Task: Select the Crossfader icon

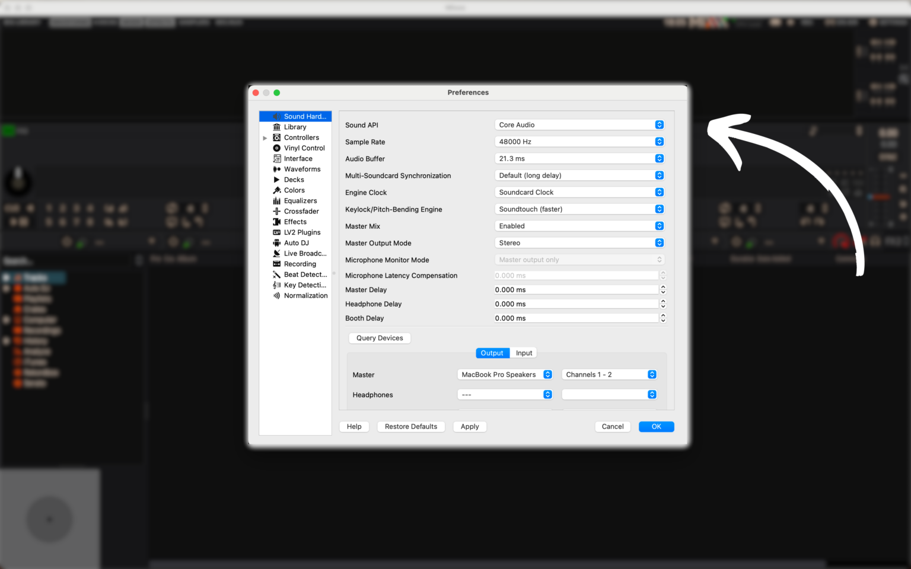Action: pyautogui.click(x=276, y=212)
